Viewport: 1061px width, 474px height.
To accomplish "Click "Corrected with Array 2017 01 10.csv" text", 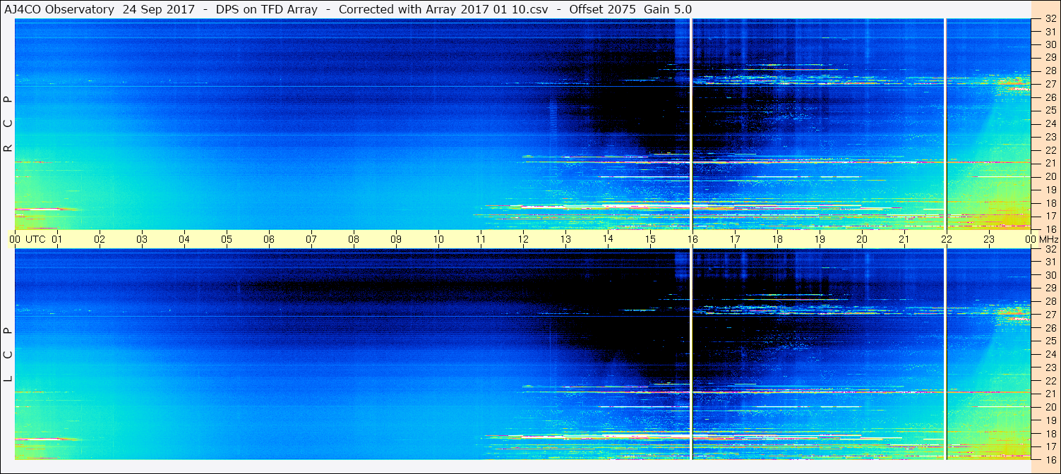I will point(443,9).
